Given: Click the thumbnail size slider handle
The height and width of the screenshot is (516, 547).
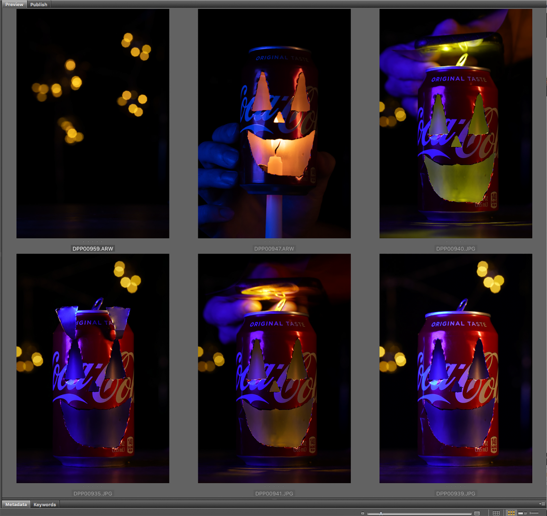Looking at the screenshot, I should (x=381, y=513).
